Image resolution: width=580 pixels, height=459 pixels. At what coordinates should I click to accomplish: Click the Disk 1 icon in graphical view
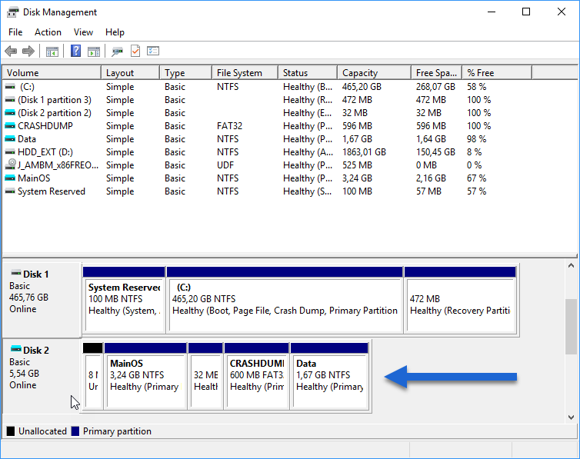click(16, 274)
